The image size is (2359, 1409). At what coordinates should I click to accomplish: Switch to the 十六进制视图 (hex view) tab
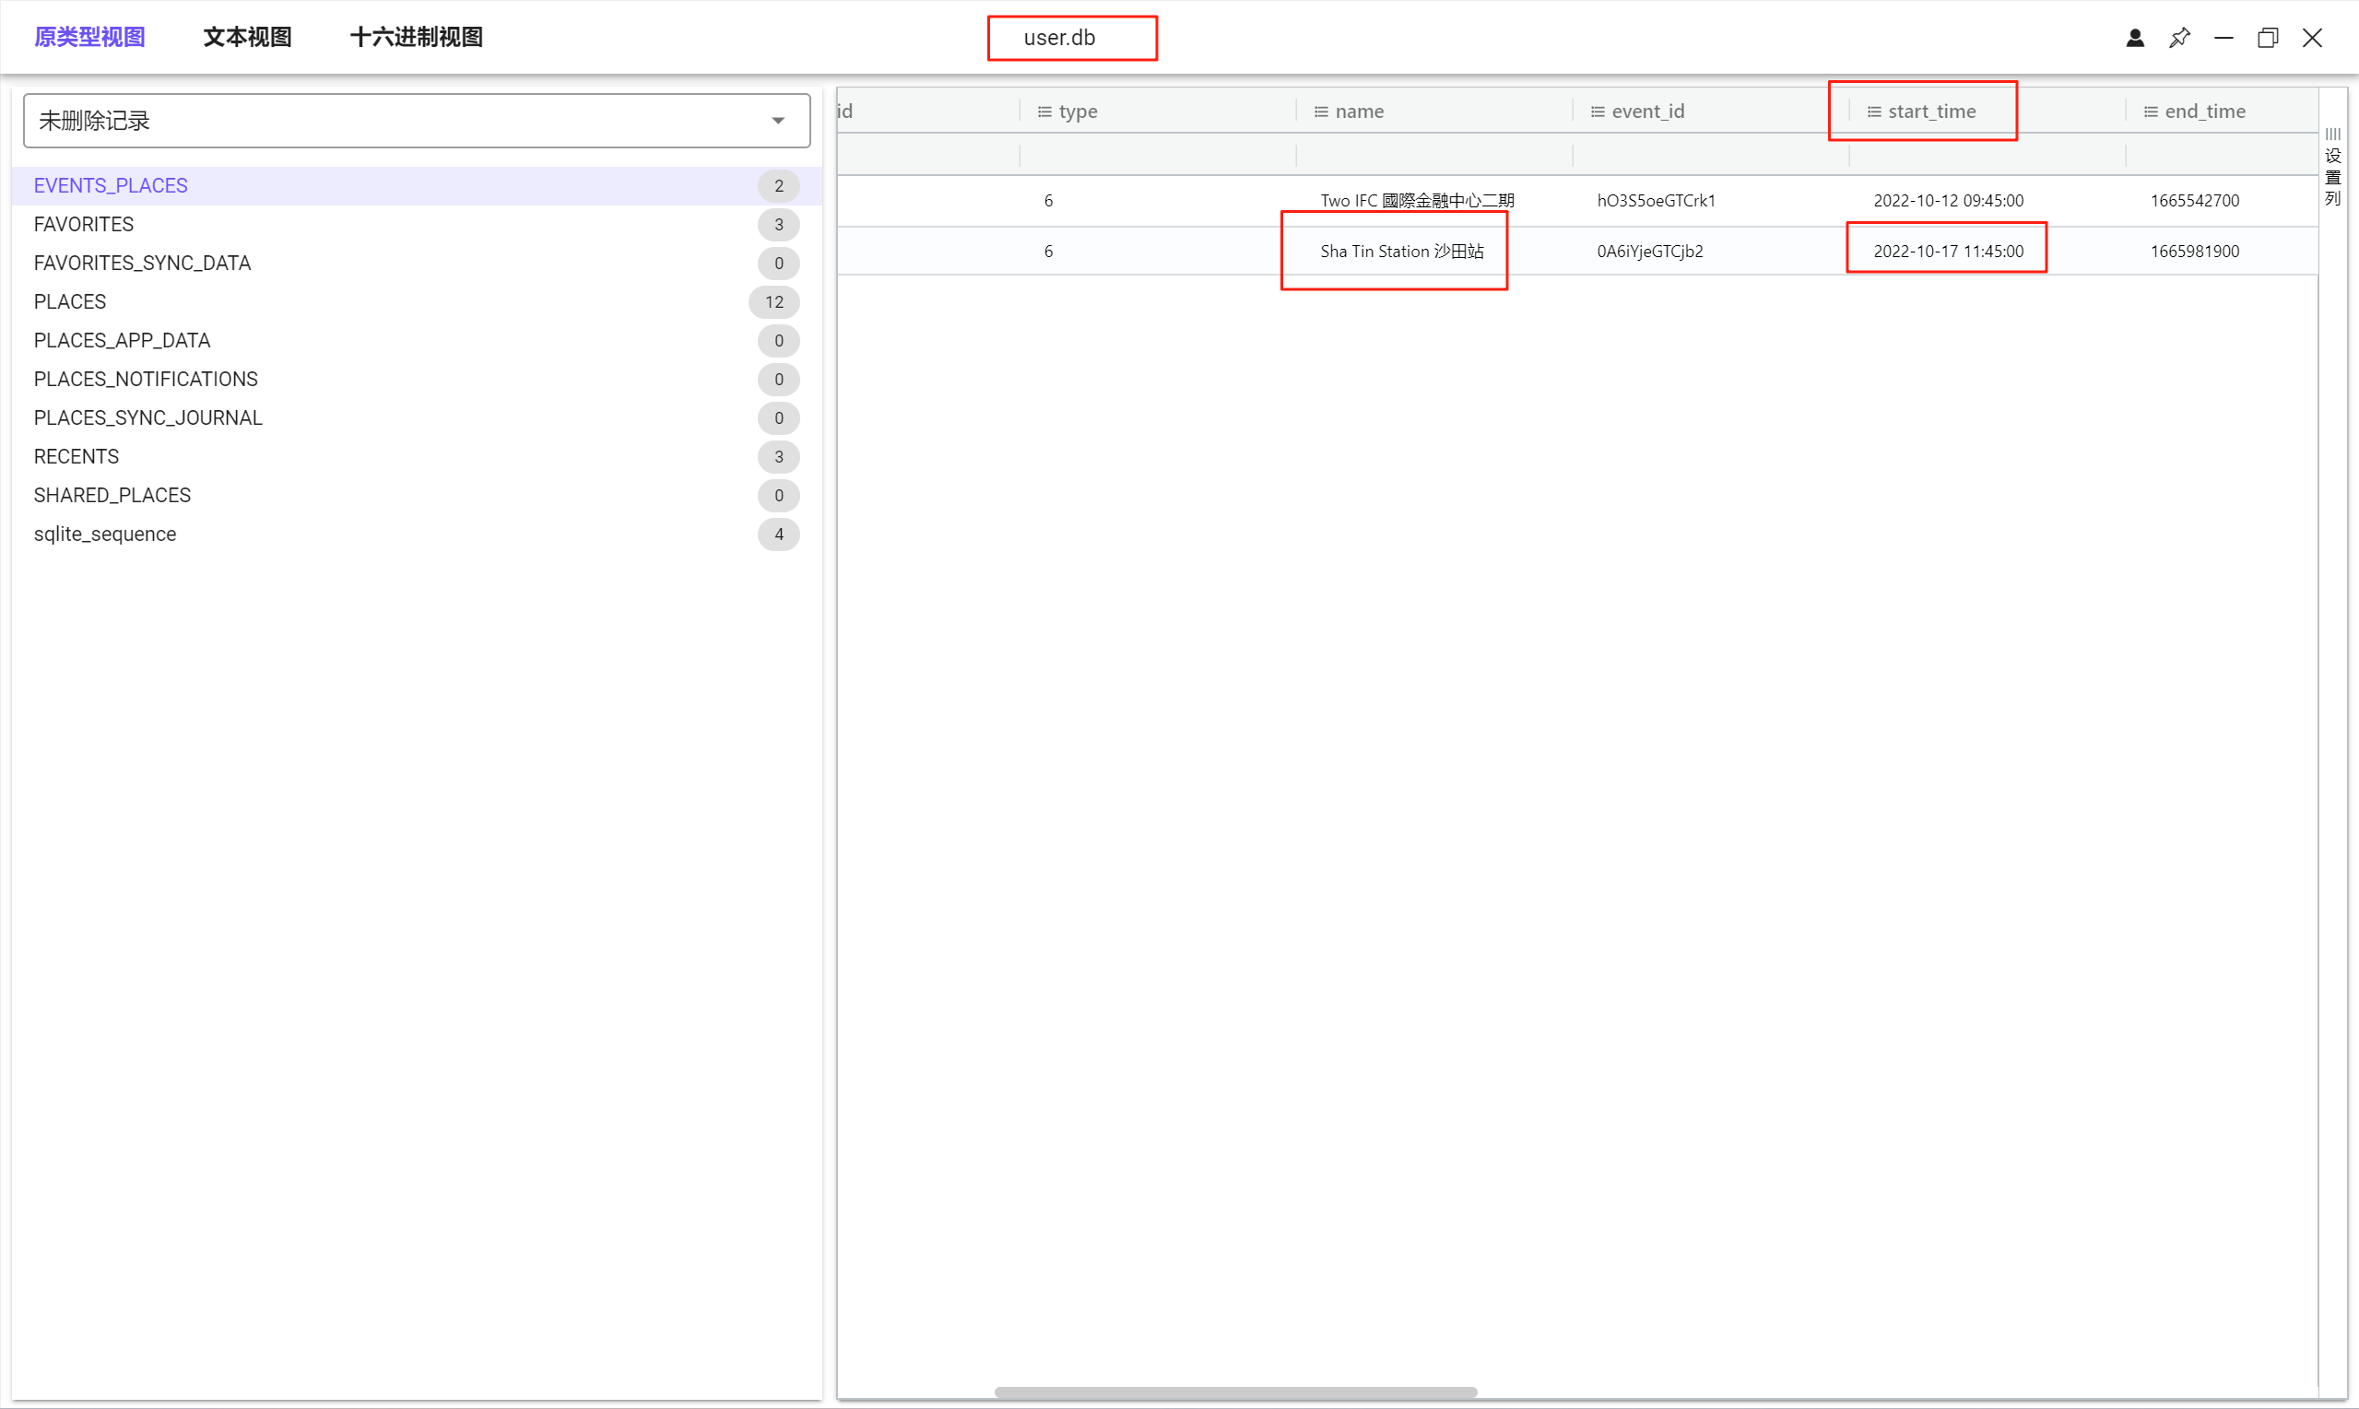click(x=416, y=37)
